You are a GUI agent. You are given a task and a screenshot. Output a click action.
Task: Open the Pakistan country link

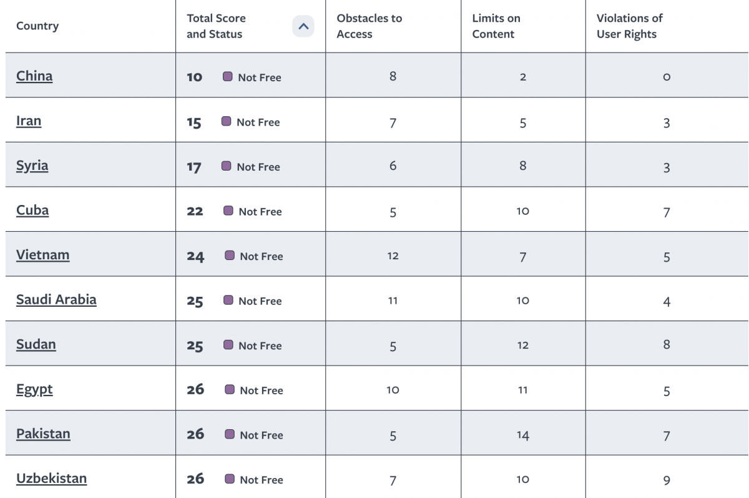point(43,434)
